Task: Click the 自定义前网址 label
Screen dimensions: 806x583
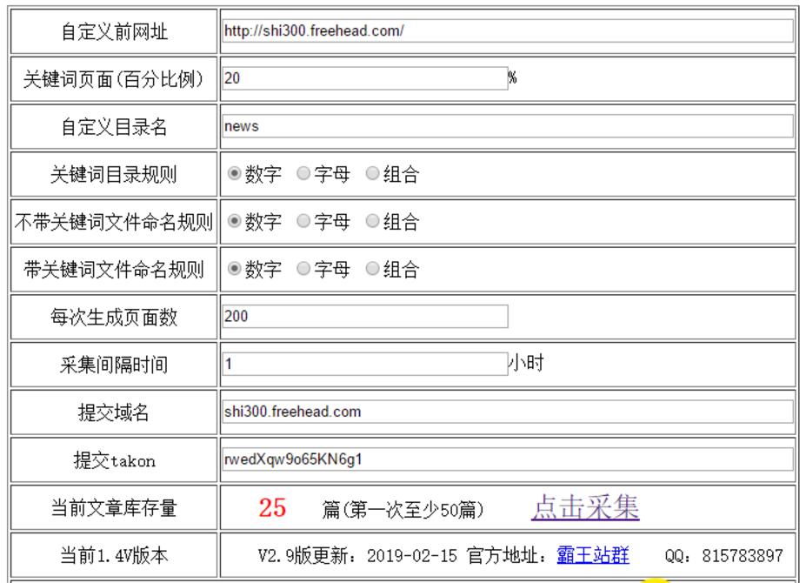Action: [114, 31]
